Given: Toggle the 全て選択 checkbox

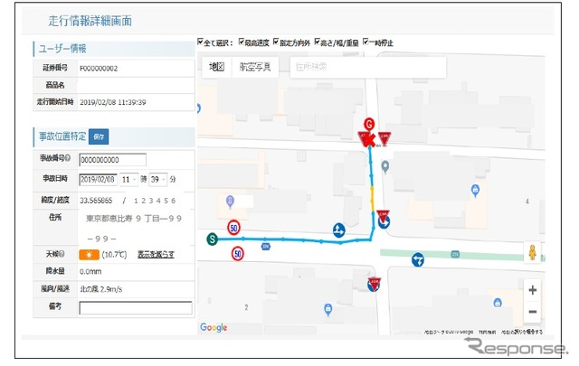Looking at the screenshot, I should click(x=201, y=42).
